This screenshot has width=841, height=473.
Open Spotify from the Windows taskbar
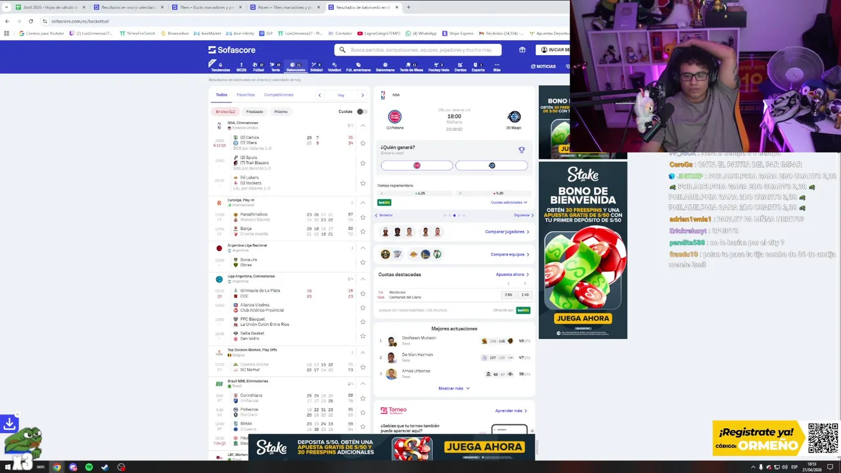click(89, 467)
